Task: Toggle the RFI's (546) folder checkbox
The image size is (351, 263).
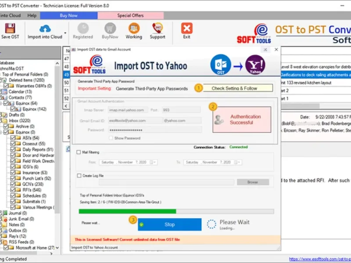Action: pos(13,190)
